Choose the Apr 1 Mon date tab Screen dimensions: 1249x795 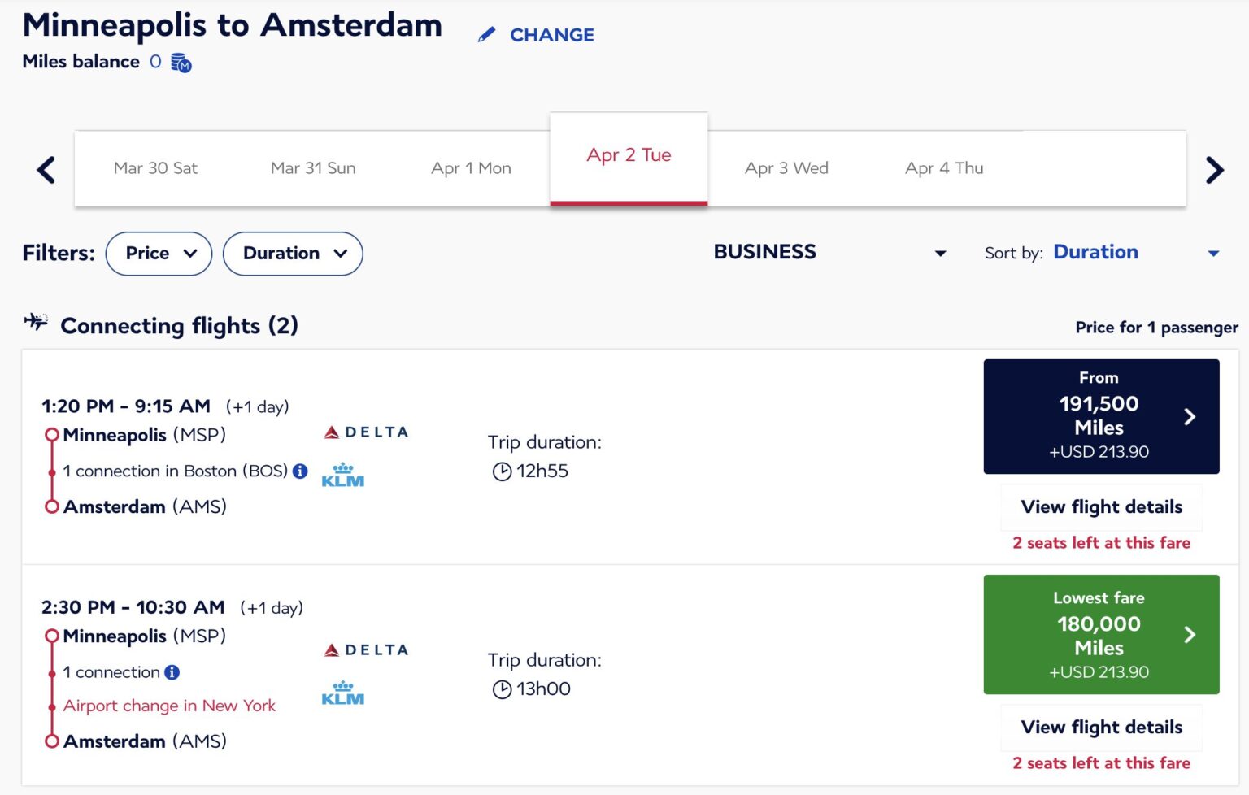(x=471, y=168)
